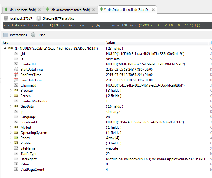Click the query time clock icon

tap(33, 35)
